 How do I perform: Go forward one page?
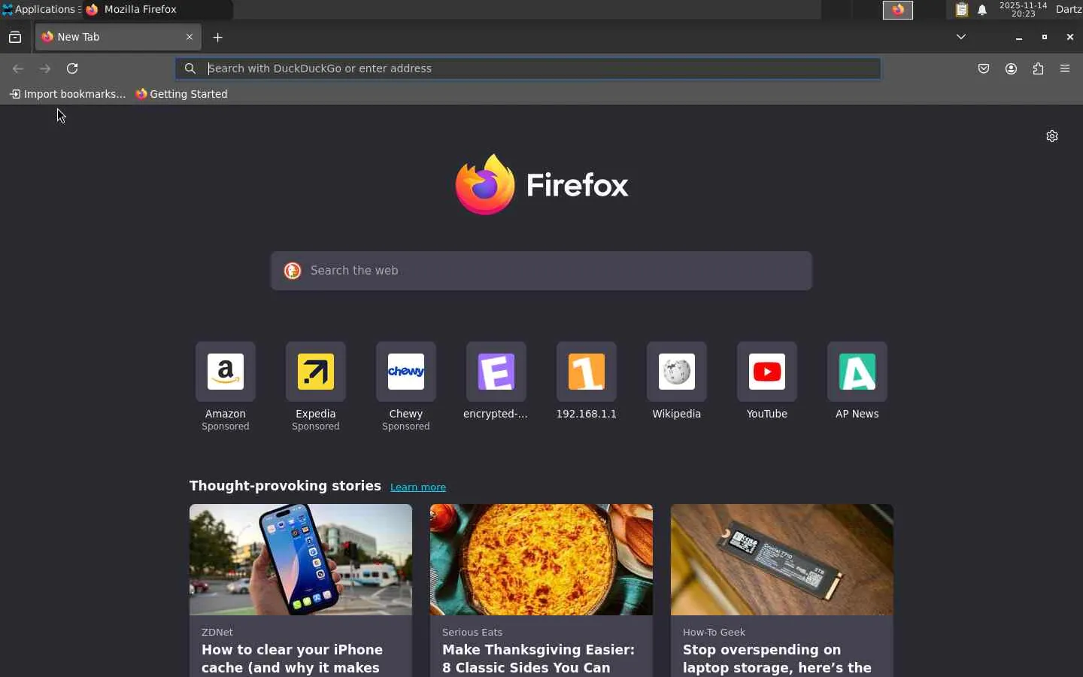tap(45, 68)
